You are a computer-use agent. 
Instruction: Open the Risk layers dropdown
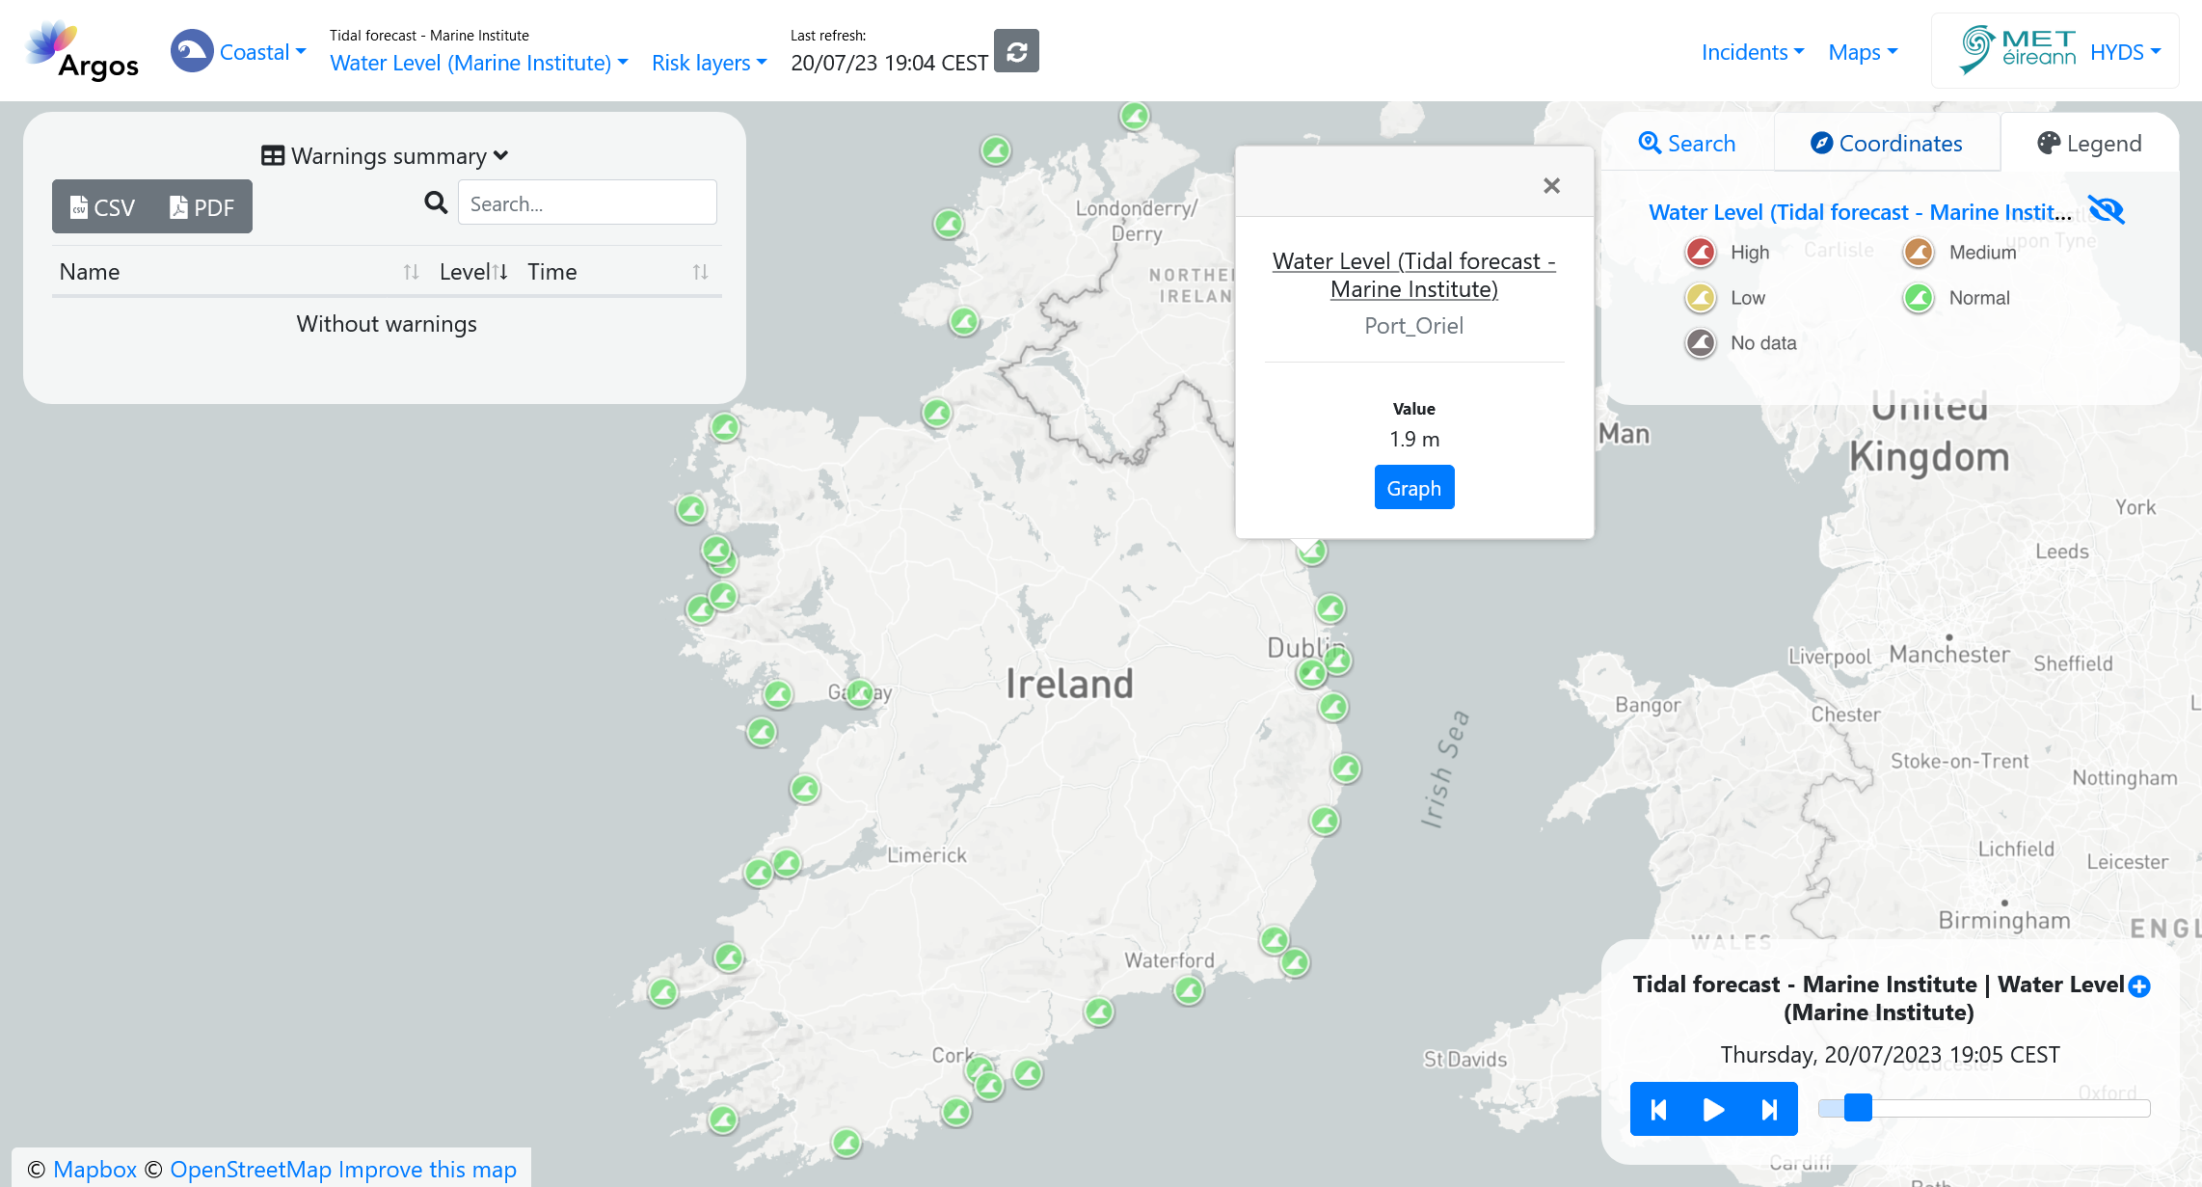coord(710,63)
